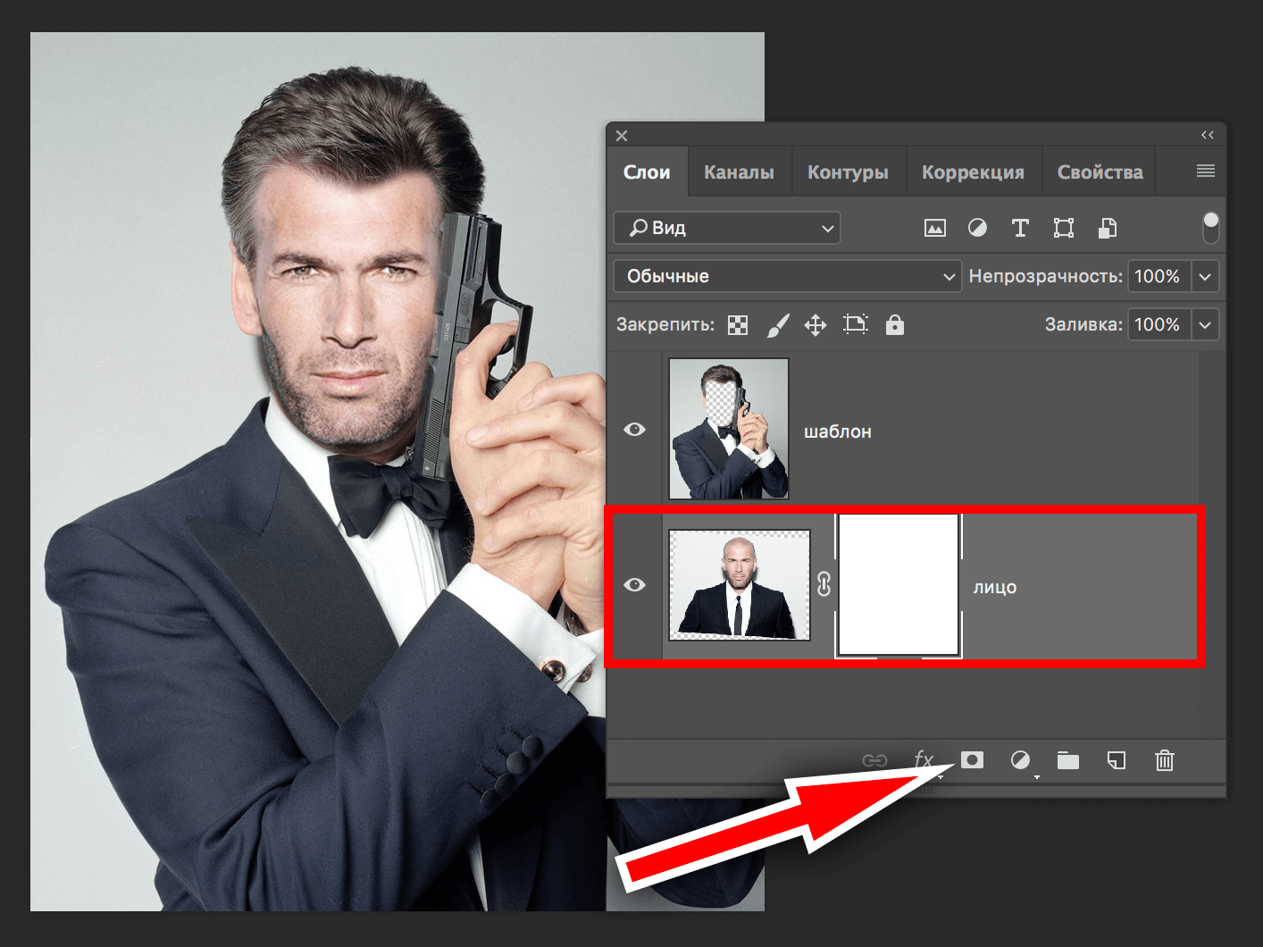1263x947 pixels.
Task: Open the panel menu of Слои
Action: tap(1205, 171)
